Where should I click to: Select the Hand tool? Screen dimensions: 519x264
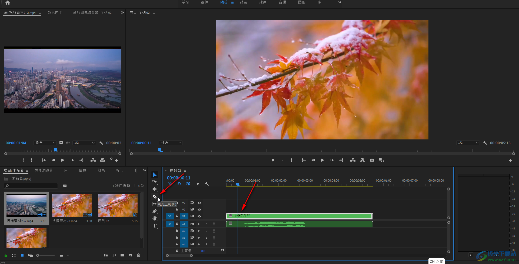155,218
